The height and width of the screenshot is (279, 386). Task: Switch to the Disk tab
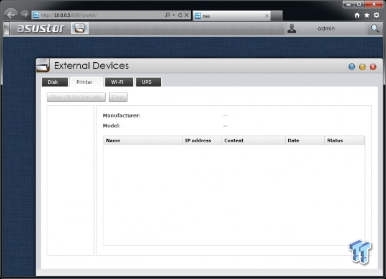pos(55,82)
